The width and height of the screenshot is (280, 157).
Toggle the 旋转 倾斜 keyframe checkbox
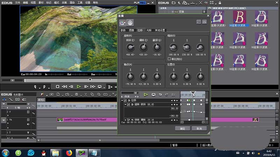pyautogui.click(x=128, y=105)
